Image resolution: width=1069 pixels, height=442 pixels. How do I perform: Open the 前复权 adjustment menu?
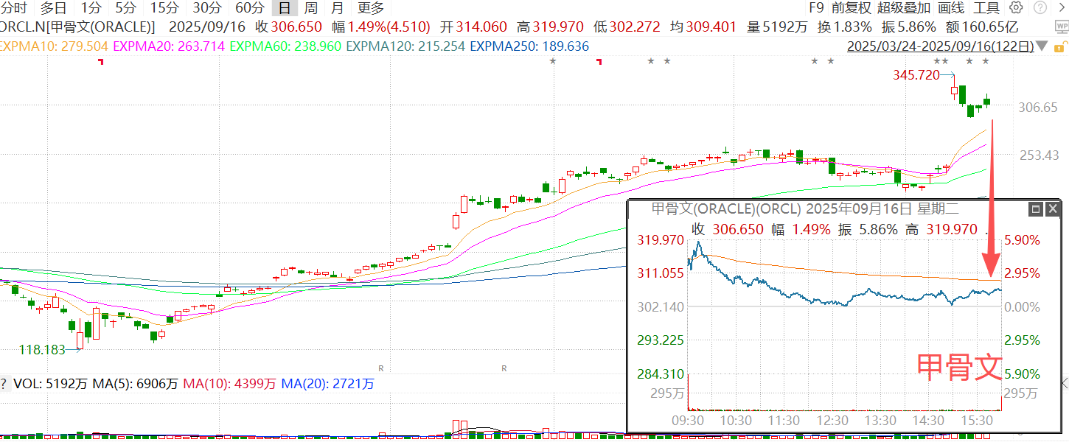point(851,8)
